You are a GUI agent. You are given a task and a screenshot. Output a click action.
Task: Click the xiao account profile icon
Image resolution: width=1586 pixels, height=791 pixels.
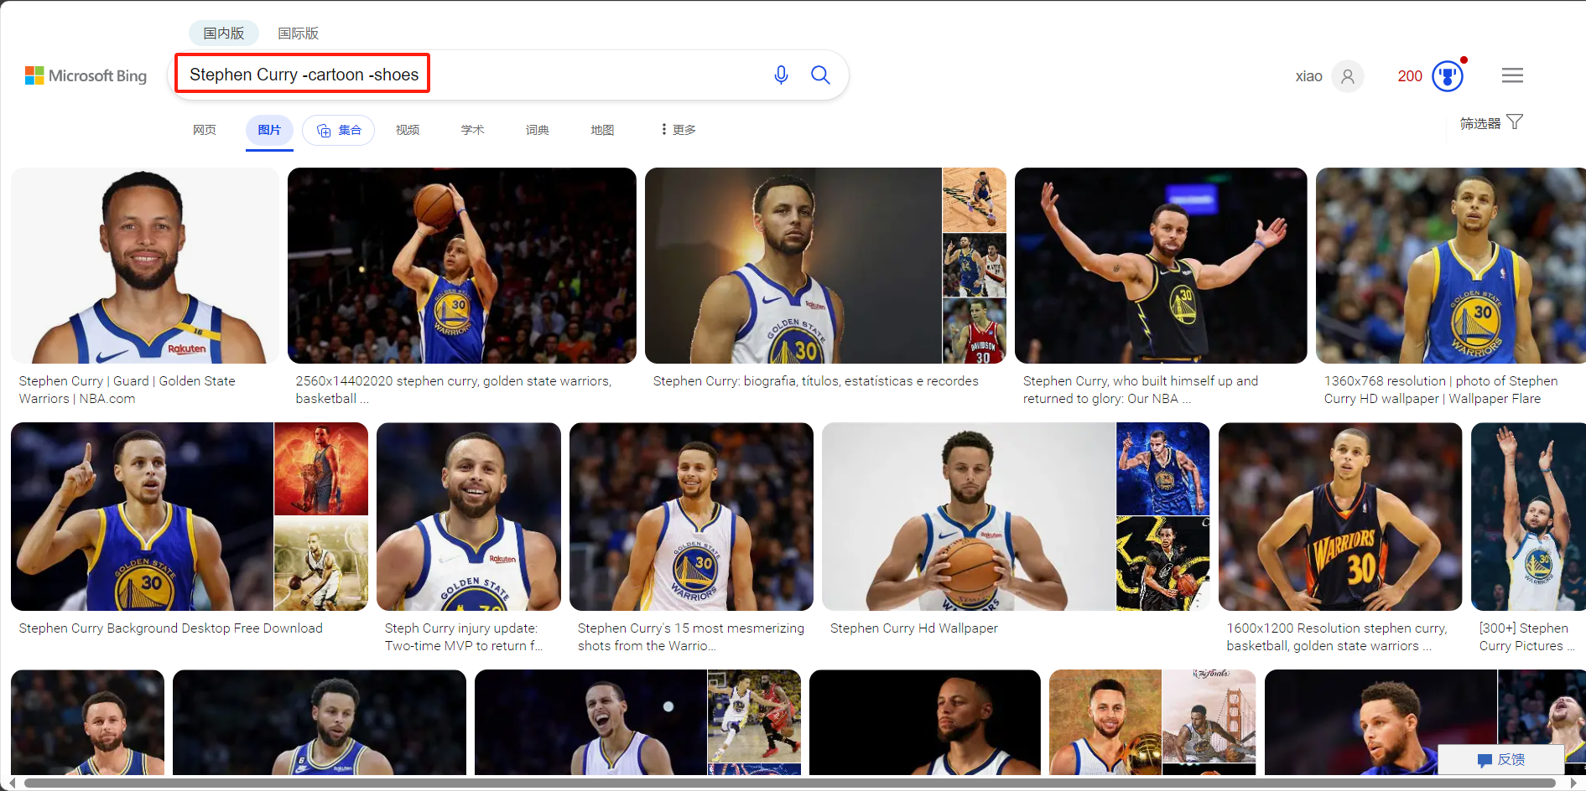(x=1348, y=76)
